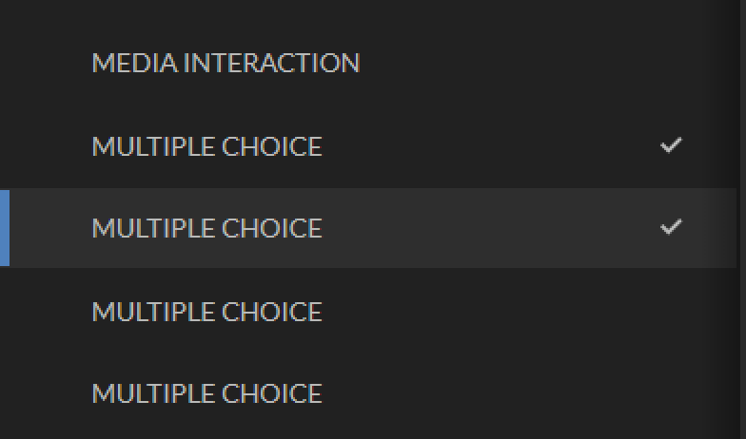Click the Media Interaction text label

coord(226,64)
